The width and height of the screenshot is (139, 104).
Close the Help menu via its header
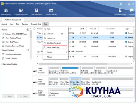click(45, 24)
